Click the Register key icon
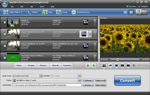Image resolution: width=150 pixels, height=95 pixels. tap(140, 6)
